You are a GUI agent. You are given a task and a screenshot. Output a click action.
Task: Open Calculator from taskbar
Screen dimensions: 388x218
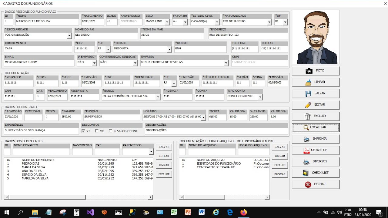pyautogui.click(x=77, y=212)
